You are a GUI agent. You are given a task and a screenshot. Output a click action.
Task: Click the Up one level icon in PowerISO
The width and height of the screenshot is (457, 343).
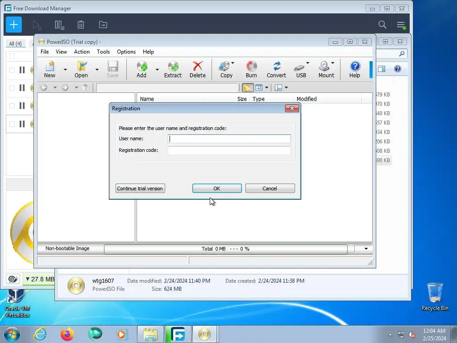[85, 88]
